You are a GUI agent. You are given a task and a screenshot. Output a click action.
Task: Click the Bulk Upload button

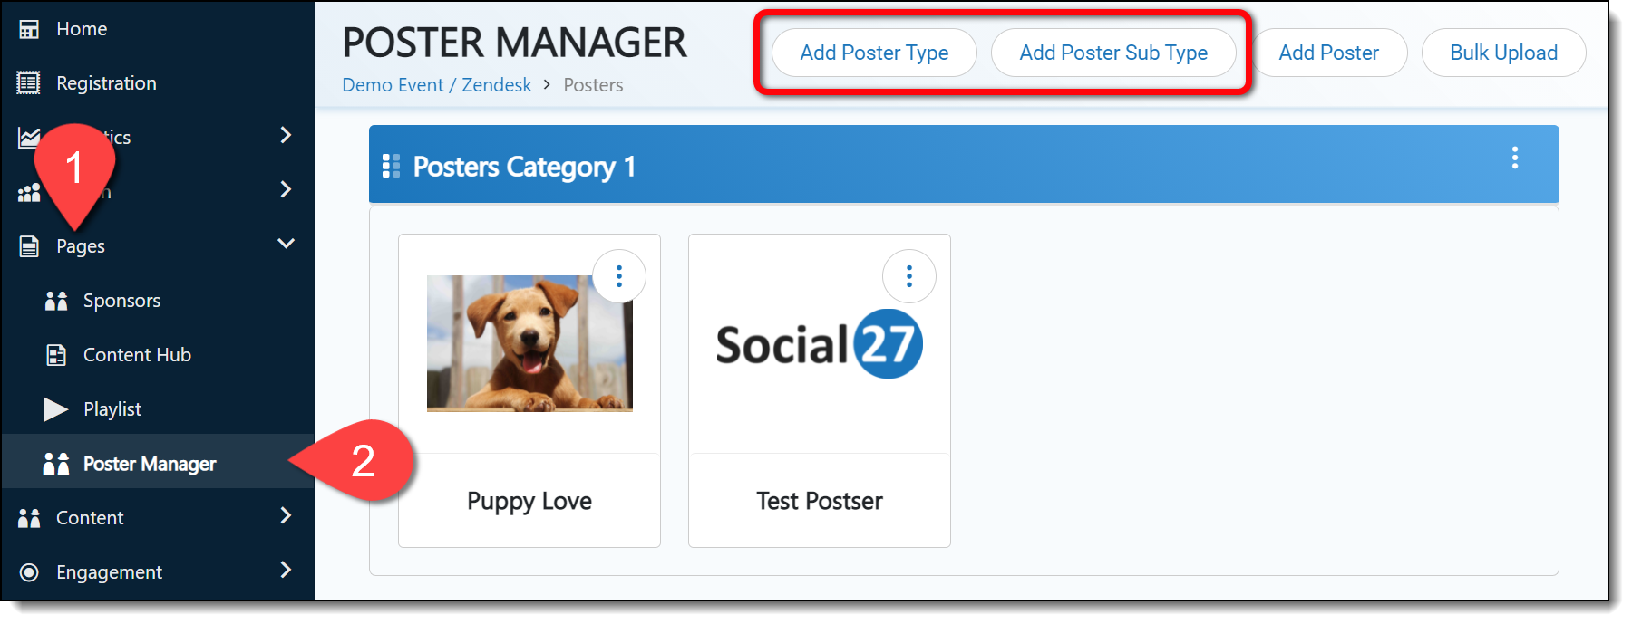pyautogui.click(x=1503, y=53)
